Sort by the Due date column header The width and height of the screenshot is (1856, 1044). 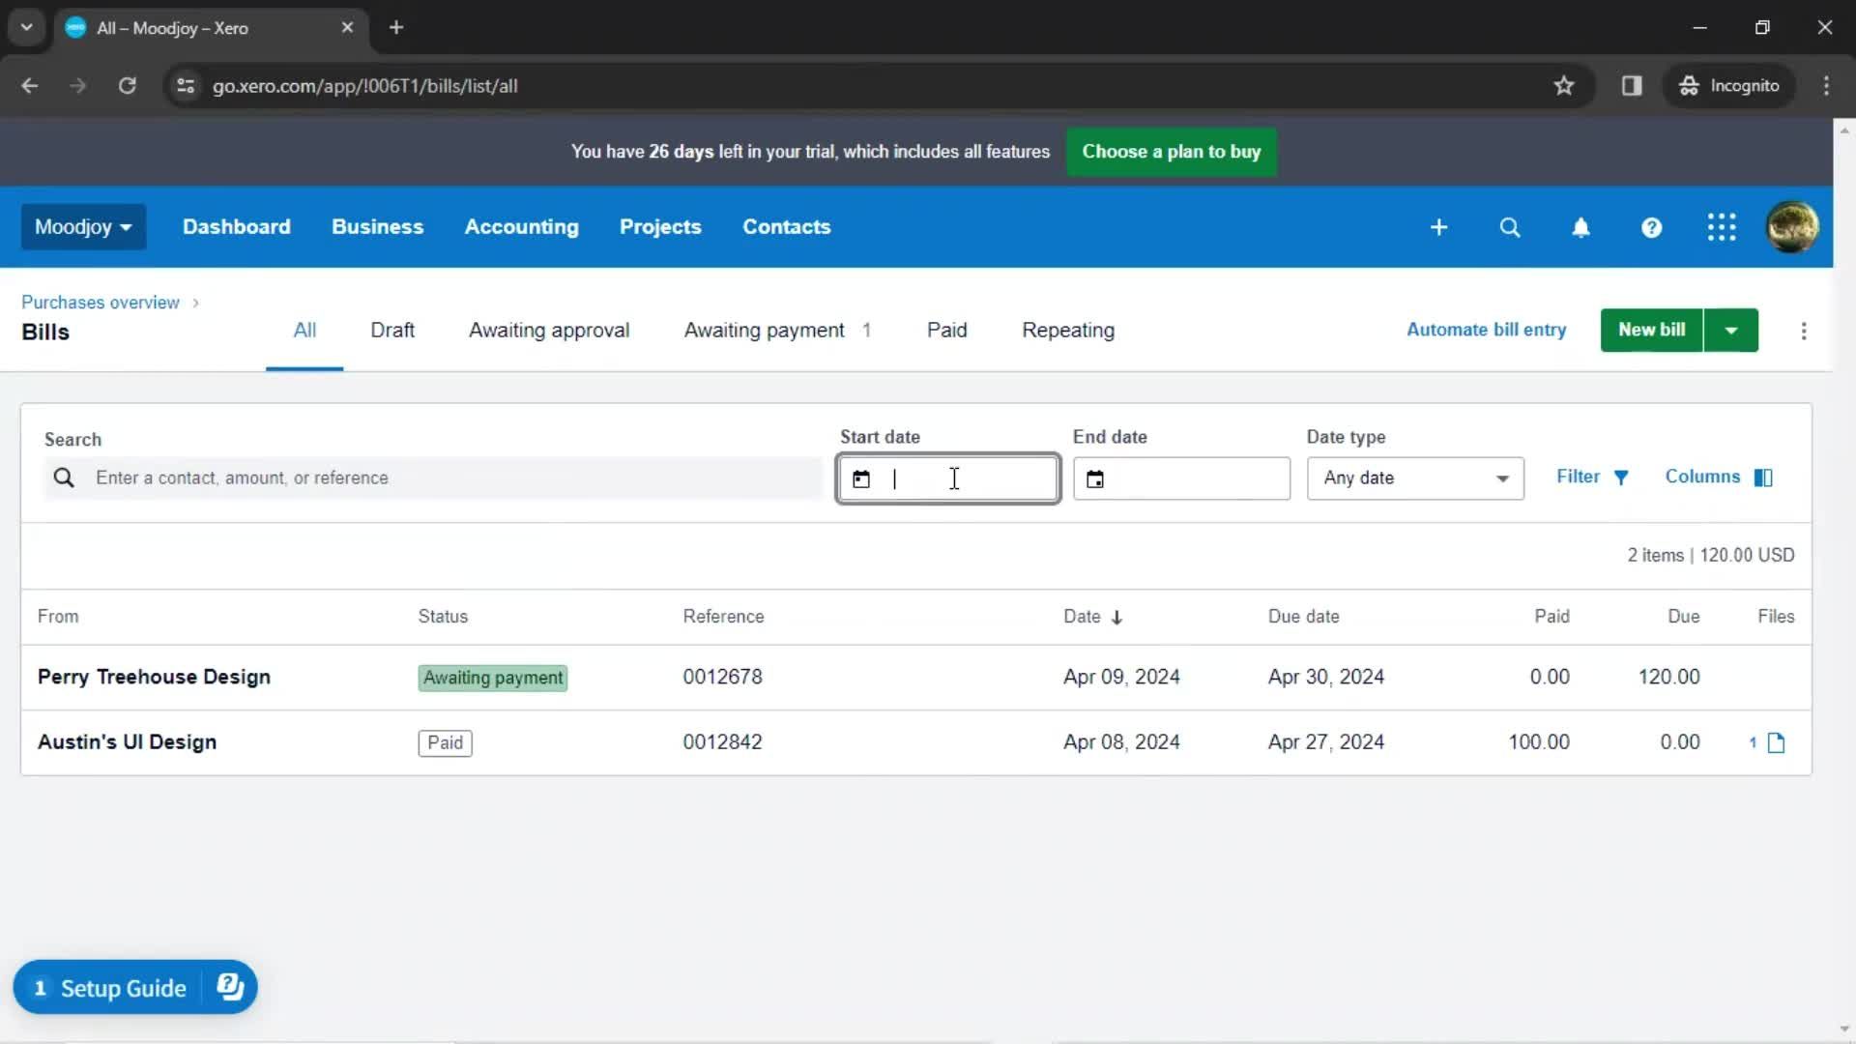click(x=1303, y=617)
